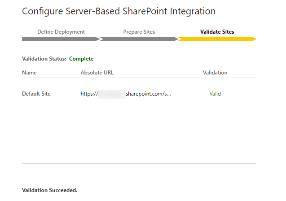Open the sharepoint.com absolute URL text

(x=148, y=94)
